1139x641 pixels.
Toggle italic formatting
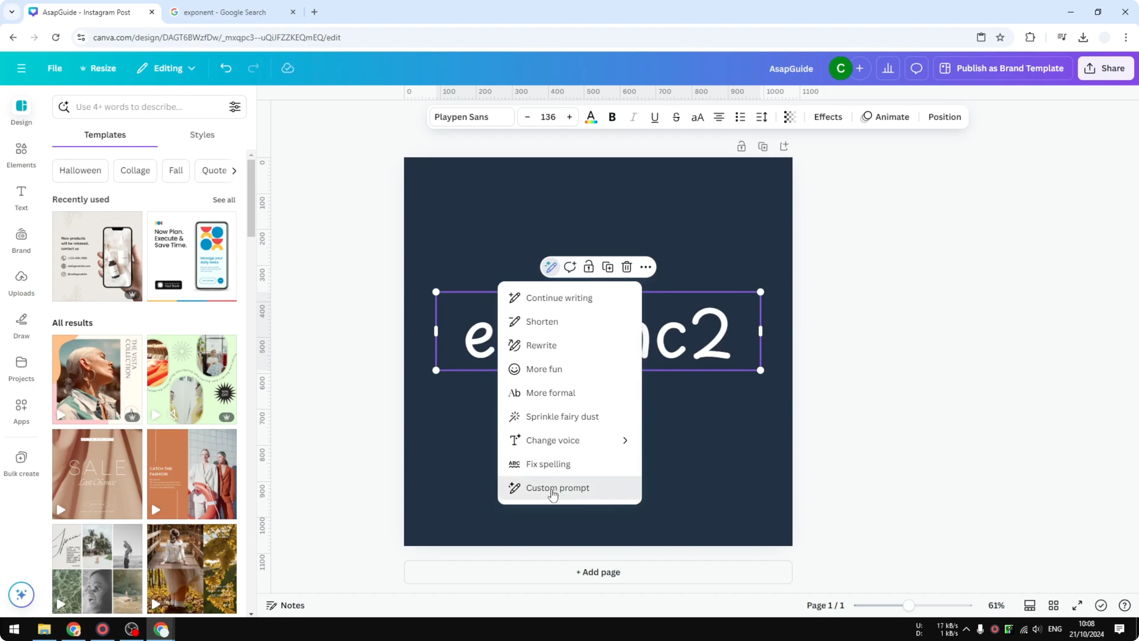point(633,117)
